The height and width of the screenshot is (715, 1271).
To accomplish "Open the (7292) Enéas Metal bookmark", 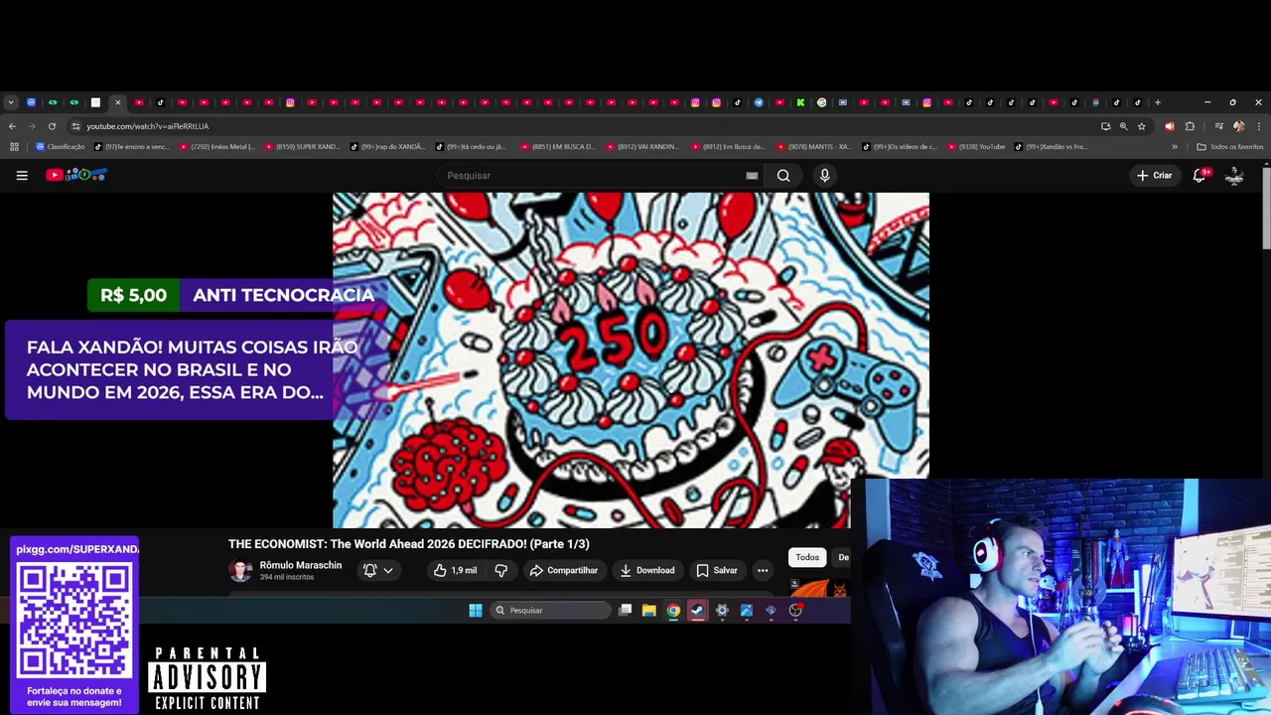I will pyautogui.click(x=216, y=147).
